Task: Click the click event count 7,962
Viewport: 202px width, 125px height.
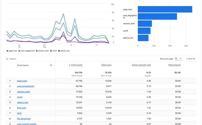Action: click(80, 113)
